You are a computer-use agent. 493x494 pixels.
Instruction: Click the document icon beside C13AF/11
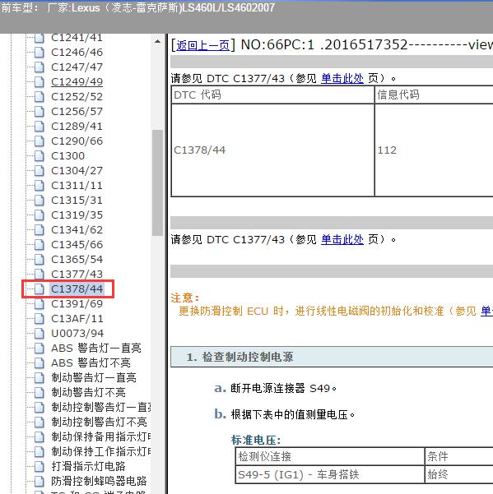(x=40, y=319)
